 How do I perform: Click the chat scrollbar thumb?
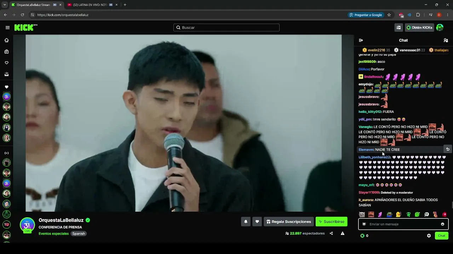point(452,205)
